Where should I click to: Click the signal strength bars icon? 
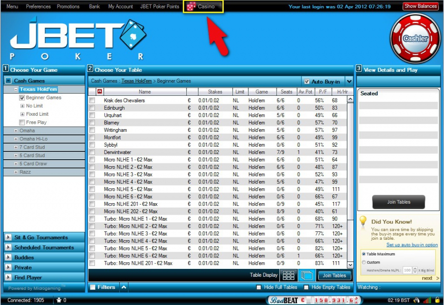point(427,300)
